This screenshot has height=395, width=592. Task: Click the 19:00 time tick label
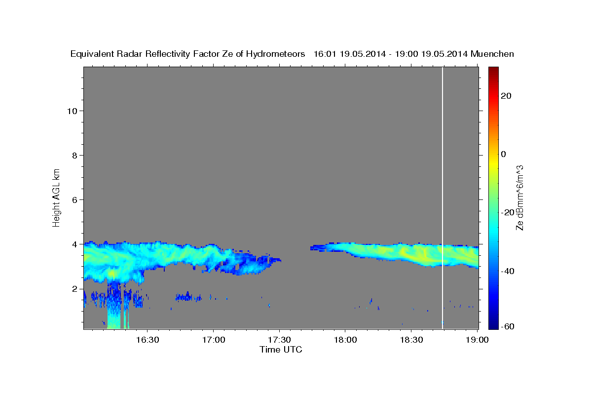coord(477,340)
